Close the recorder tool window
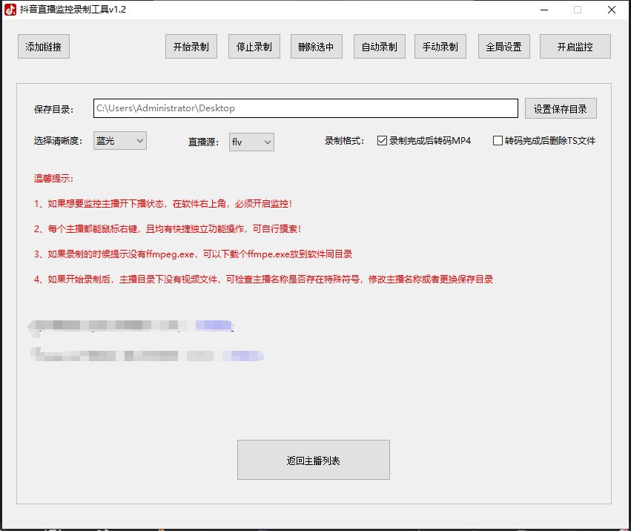Viewport: 631px width, 531px height. [610, 10]
